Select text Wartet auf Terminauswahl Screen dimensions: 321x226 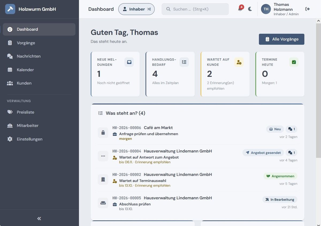[143, 181]
